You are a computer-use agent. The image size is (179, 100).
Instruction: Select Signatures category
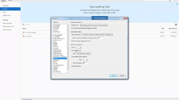(x=56, y=67)
